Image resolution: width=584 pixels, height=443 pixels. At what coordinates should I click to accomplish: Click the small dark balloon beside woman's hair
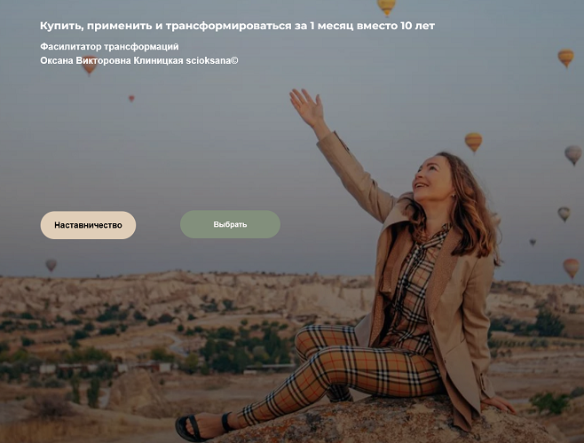(x=533, y=242)
